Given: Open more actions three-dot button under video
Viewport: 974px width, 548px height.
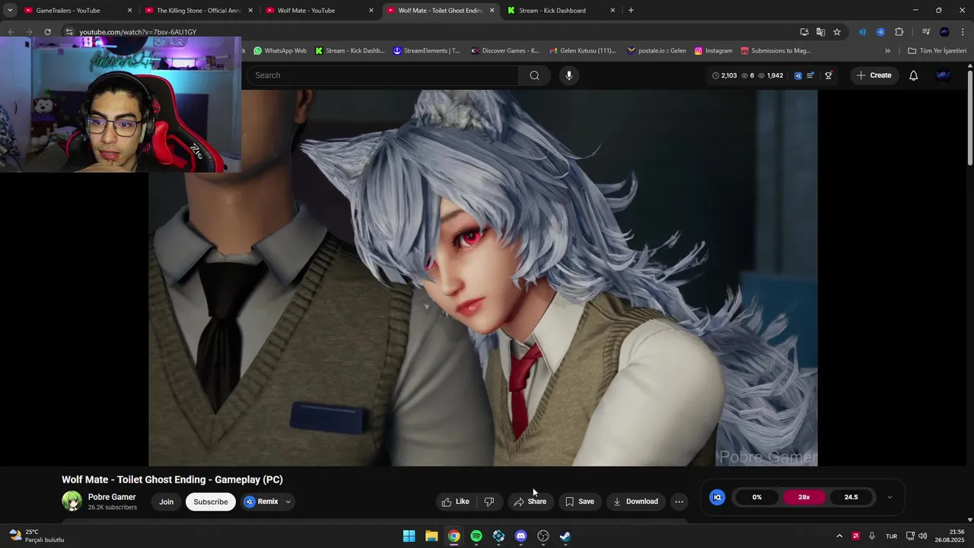Looking at the screenshot, I should [x=679, y=502].
